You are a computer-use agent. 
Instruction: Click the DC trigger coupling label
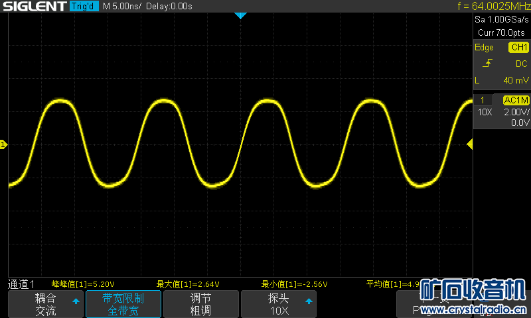click(522, 64)
